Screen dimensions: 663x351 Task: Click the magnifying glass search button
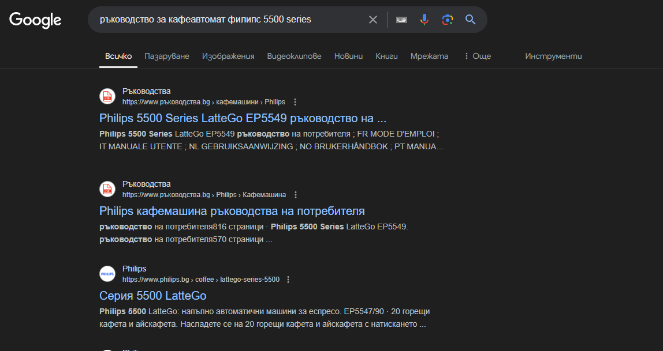[471, 20]
